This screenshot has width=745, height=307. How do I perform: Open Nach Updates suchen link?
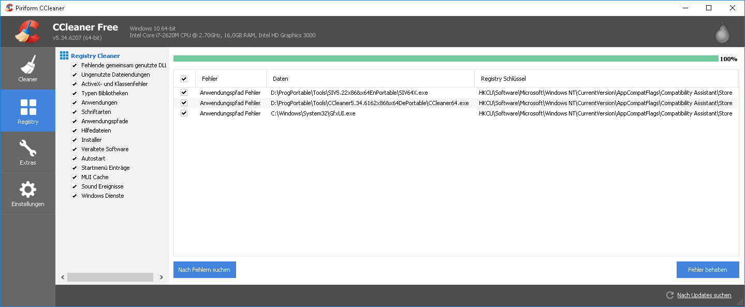[704, 295]
